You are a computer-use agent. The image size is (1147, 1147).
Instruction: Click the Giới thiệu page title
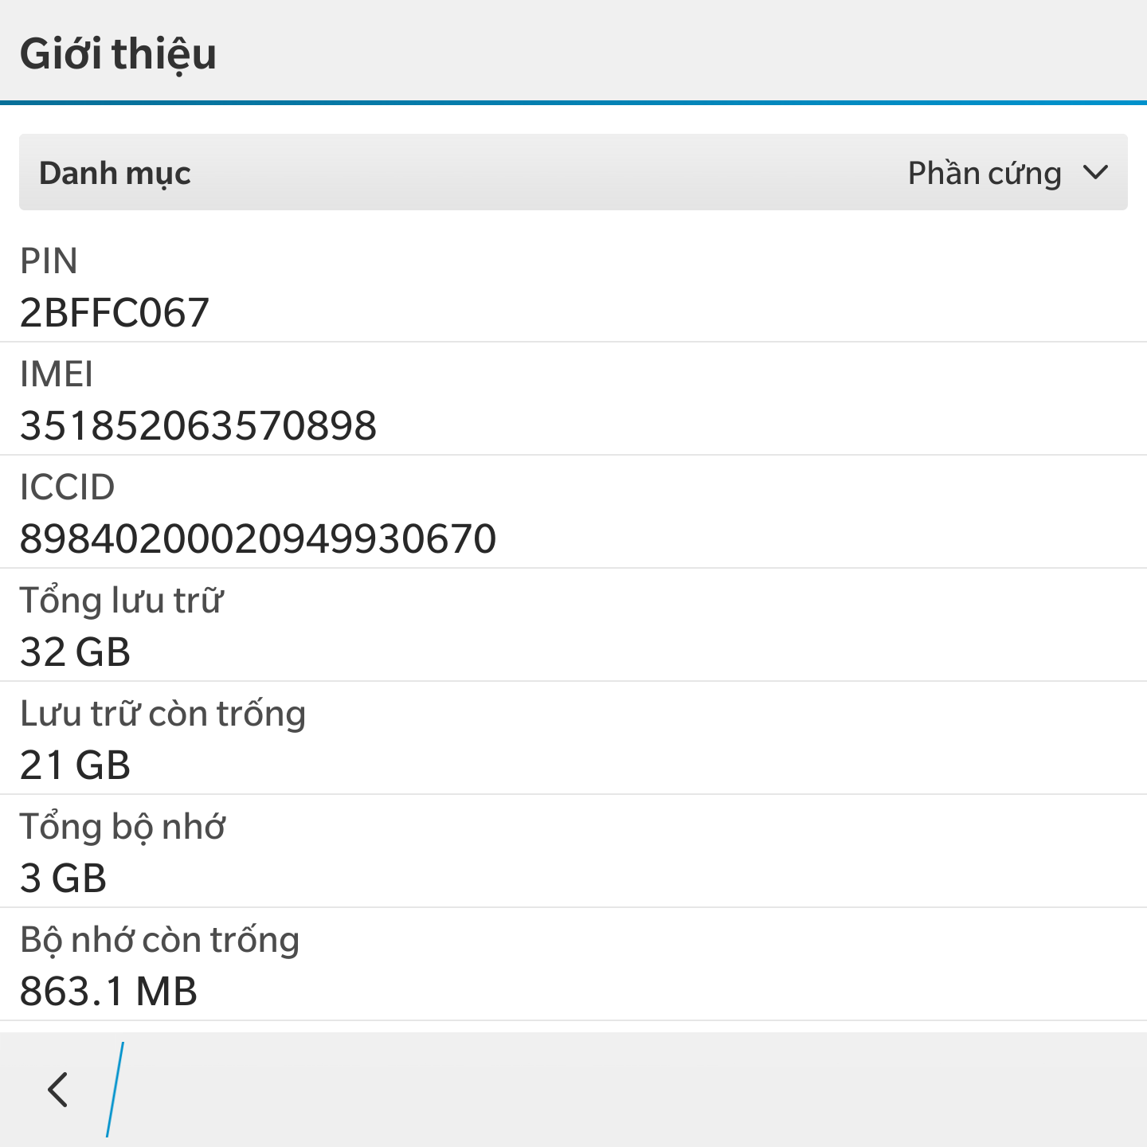(118, 54)
